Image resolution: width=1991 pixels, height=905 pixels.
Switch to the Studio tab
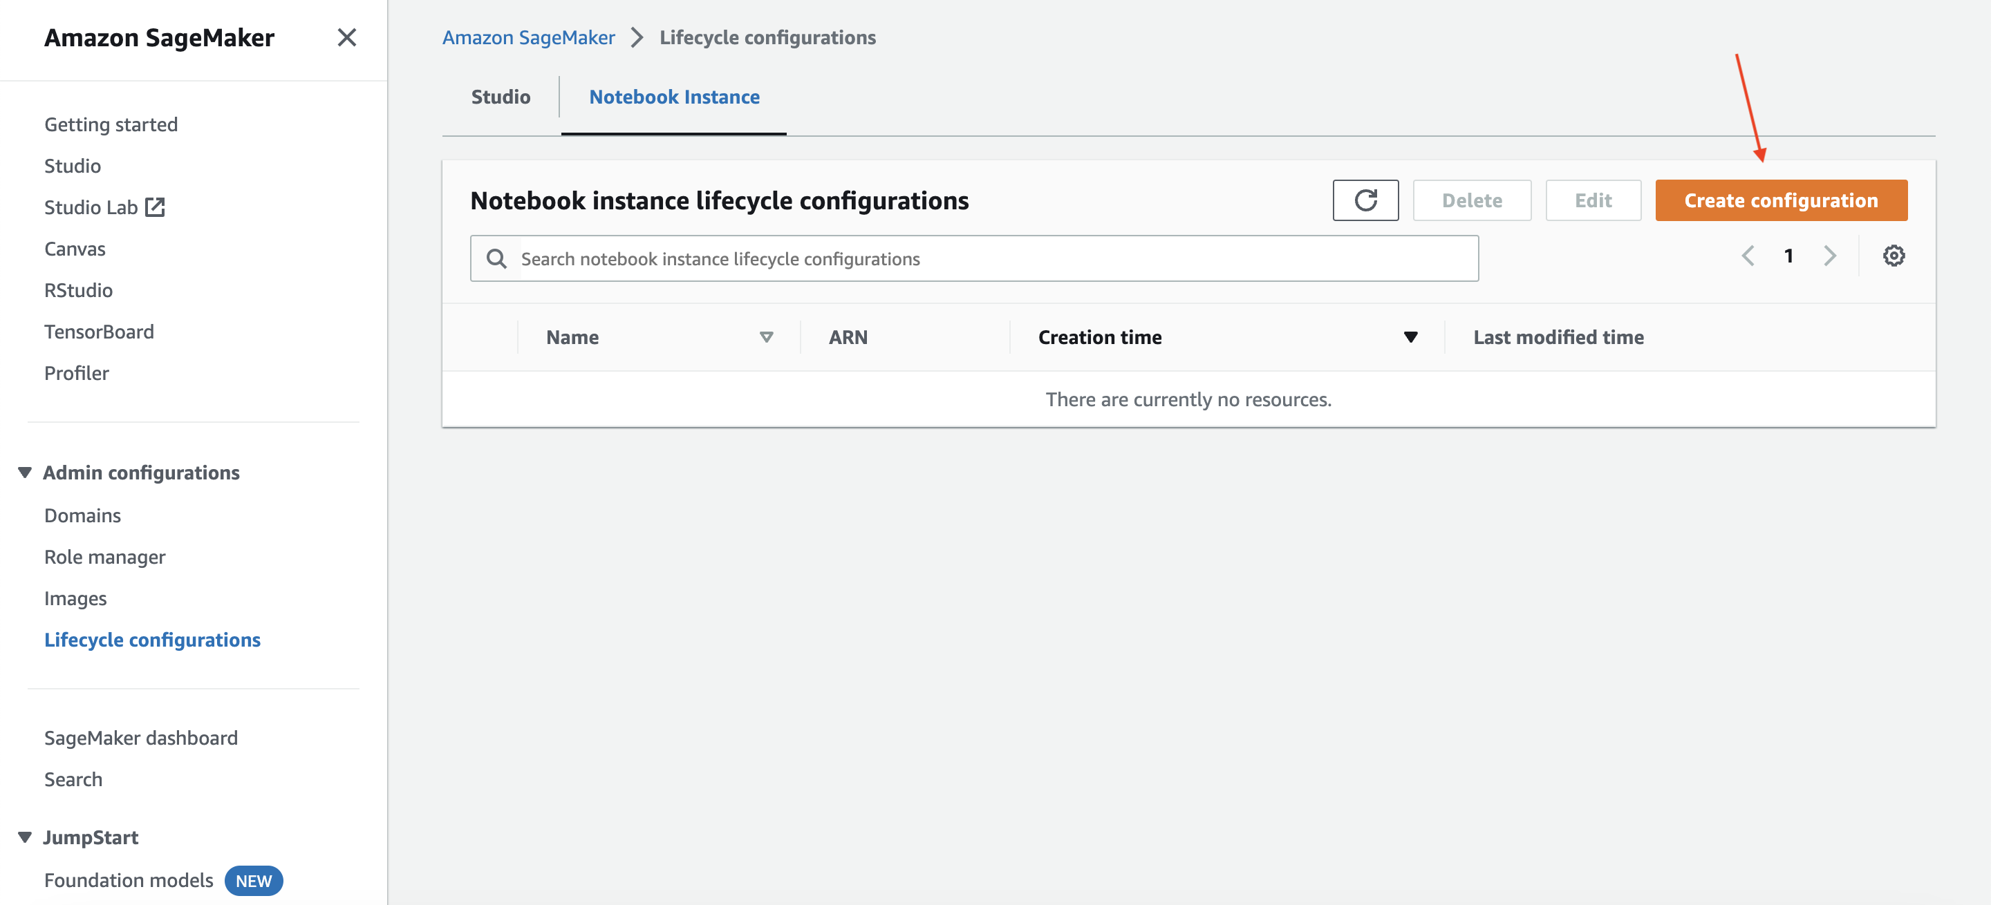(x=499, y=97)
